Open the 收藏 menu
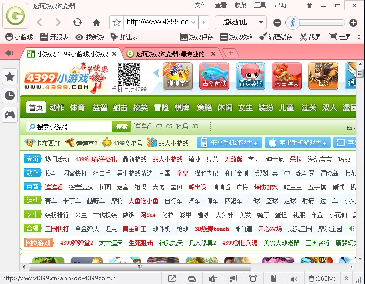Image resolution: width=365 pixels, height=284 pixels. (x=241, y=5)
